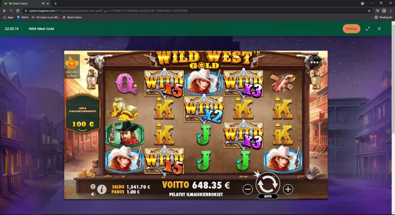Image resolution: width=395 pixels, height=215 pixels.
Task: Close the Wild West Gold game
Action: (x=379, y=29)
